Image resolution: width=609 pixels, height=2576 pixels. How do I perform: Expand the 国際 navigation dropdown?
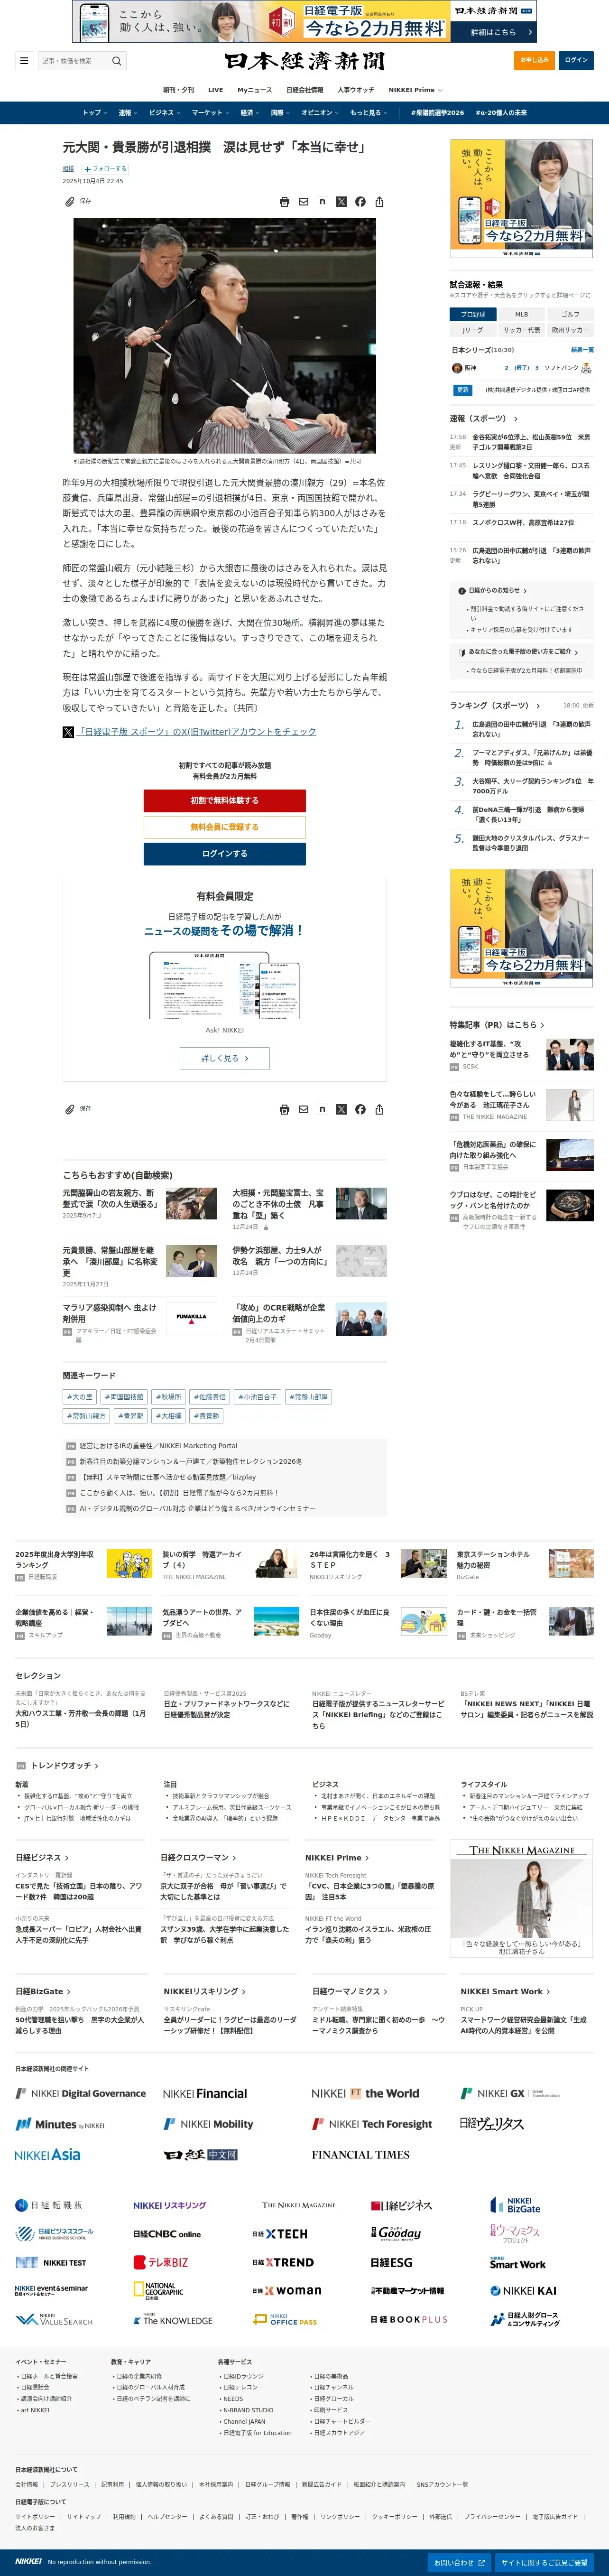pyautogui.click(x=280, y=113)
